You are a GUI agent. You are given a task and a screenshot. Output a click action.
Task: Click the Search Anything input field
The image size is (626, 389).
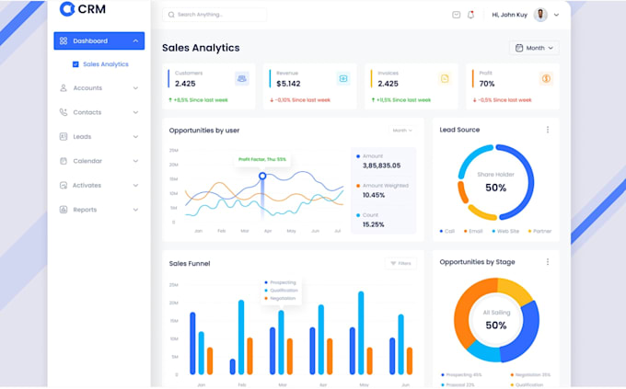tap(214, 15)
